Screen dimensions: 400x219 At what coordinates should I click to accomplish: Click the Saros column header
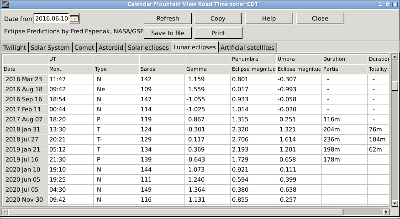162,69
